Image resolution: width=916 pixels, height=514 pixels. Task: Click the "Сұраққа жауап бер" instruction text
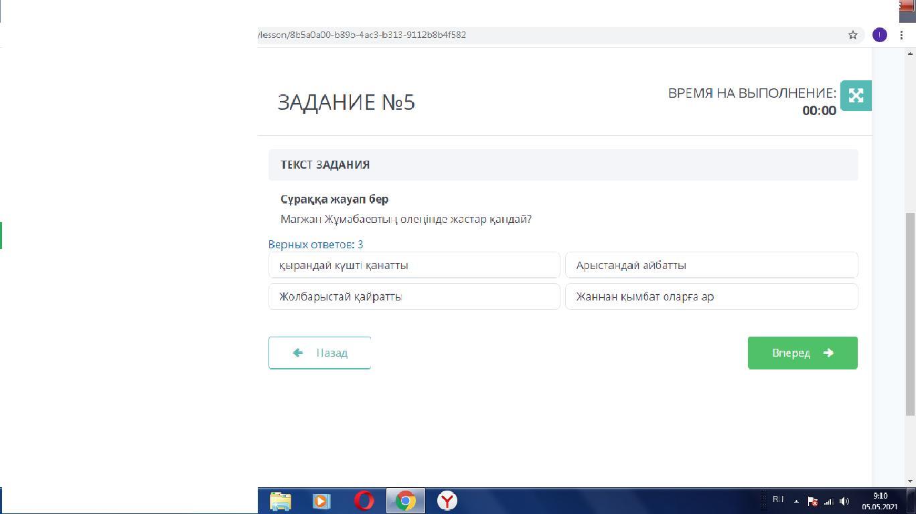[334, 199]
